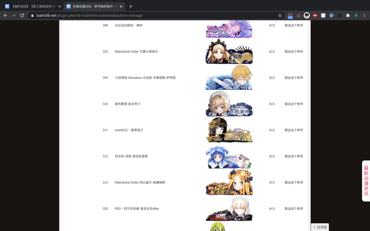This screenshot has height=231, width=370.
Task: Click text FGO - 阿尔托莉雅·潘多拉贡Alter
Action: click(x=137, y=209)
